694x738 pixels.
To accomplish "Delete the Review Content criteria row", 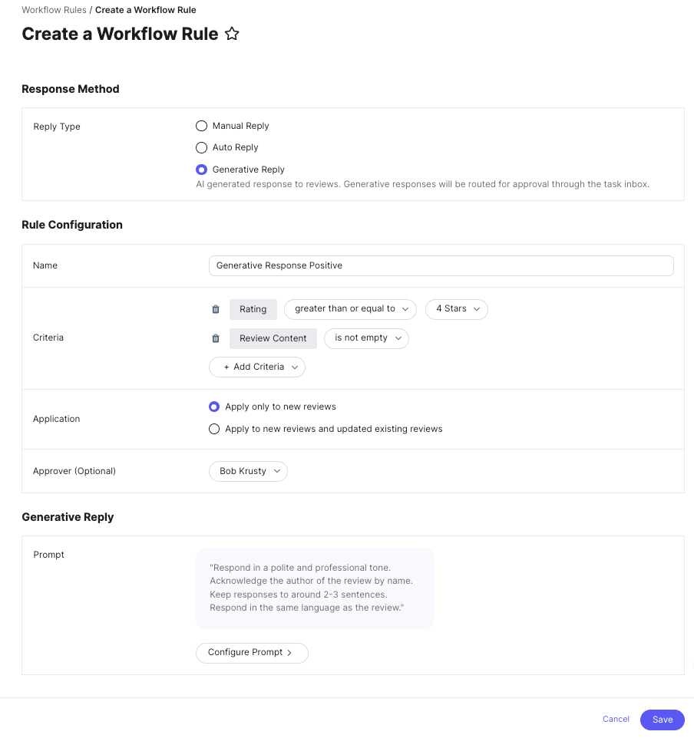I will (216, 338).
